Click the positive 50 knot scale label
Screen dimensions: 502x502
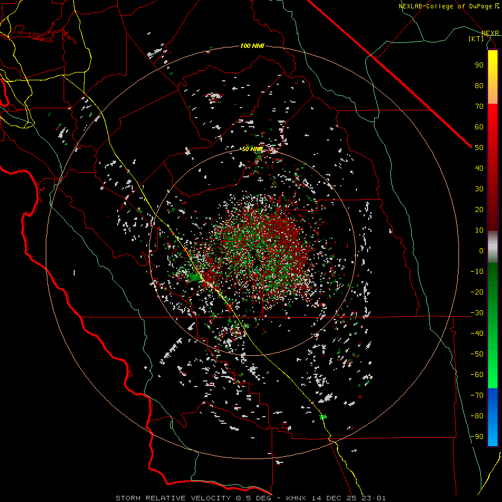tap(479, 148)
